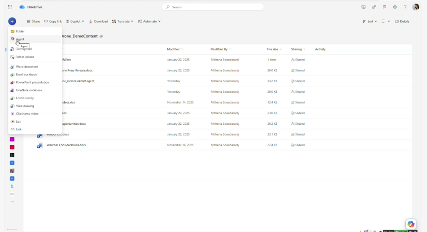
Task: Open the Automate dropdown menu
Action: tap(149, 21)
